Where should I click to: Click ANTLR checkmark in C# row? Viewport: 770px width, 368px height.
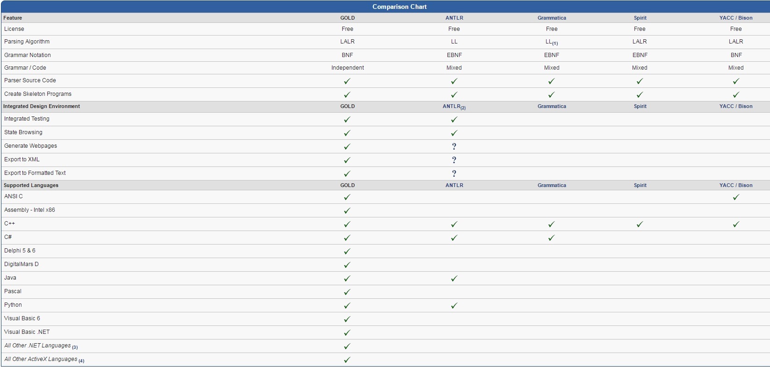coord(454,238)
